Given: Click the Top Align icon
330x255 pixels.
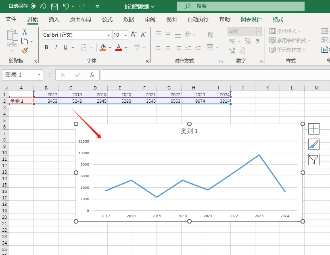Looking at the screenshot, I should pos(159,34).
